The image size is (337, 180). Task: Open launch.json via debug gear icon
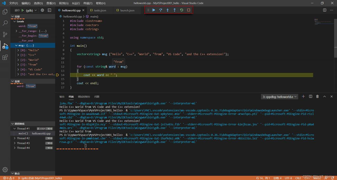point(42,10)
